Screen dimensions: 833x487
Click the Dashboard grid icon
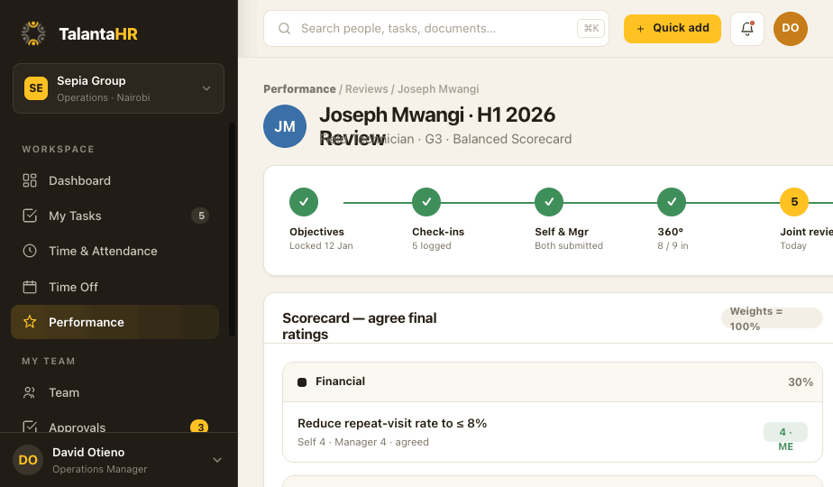(x=30, y=180)
